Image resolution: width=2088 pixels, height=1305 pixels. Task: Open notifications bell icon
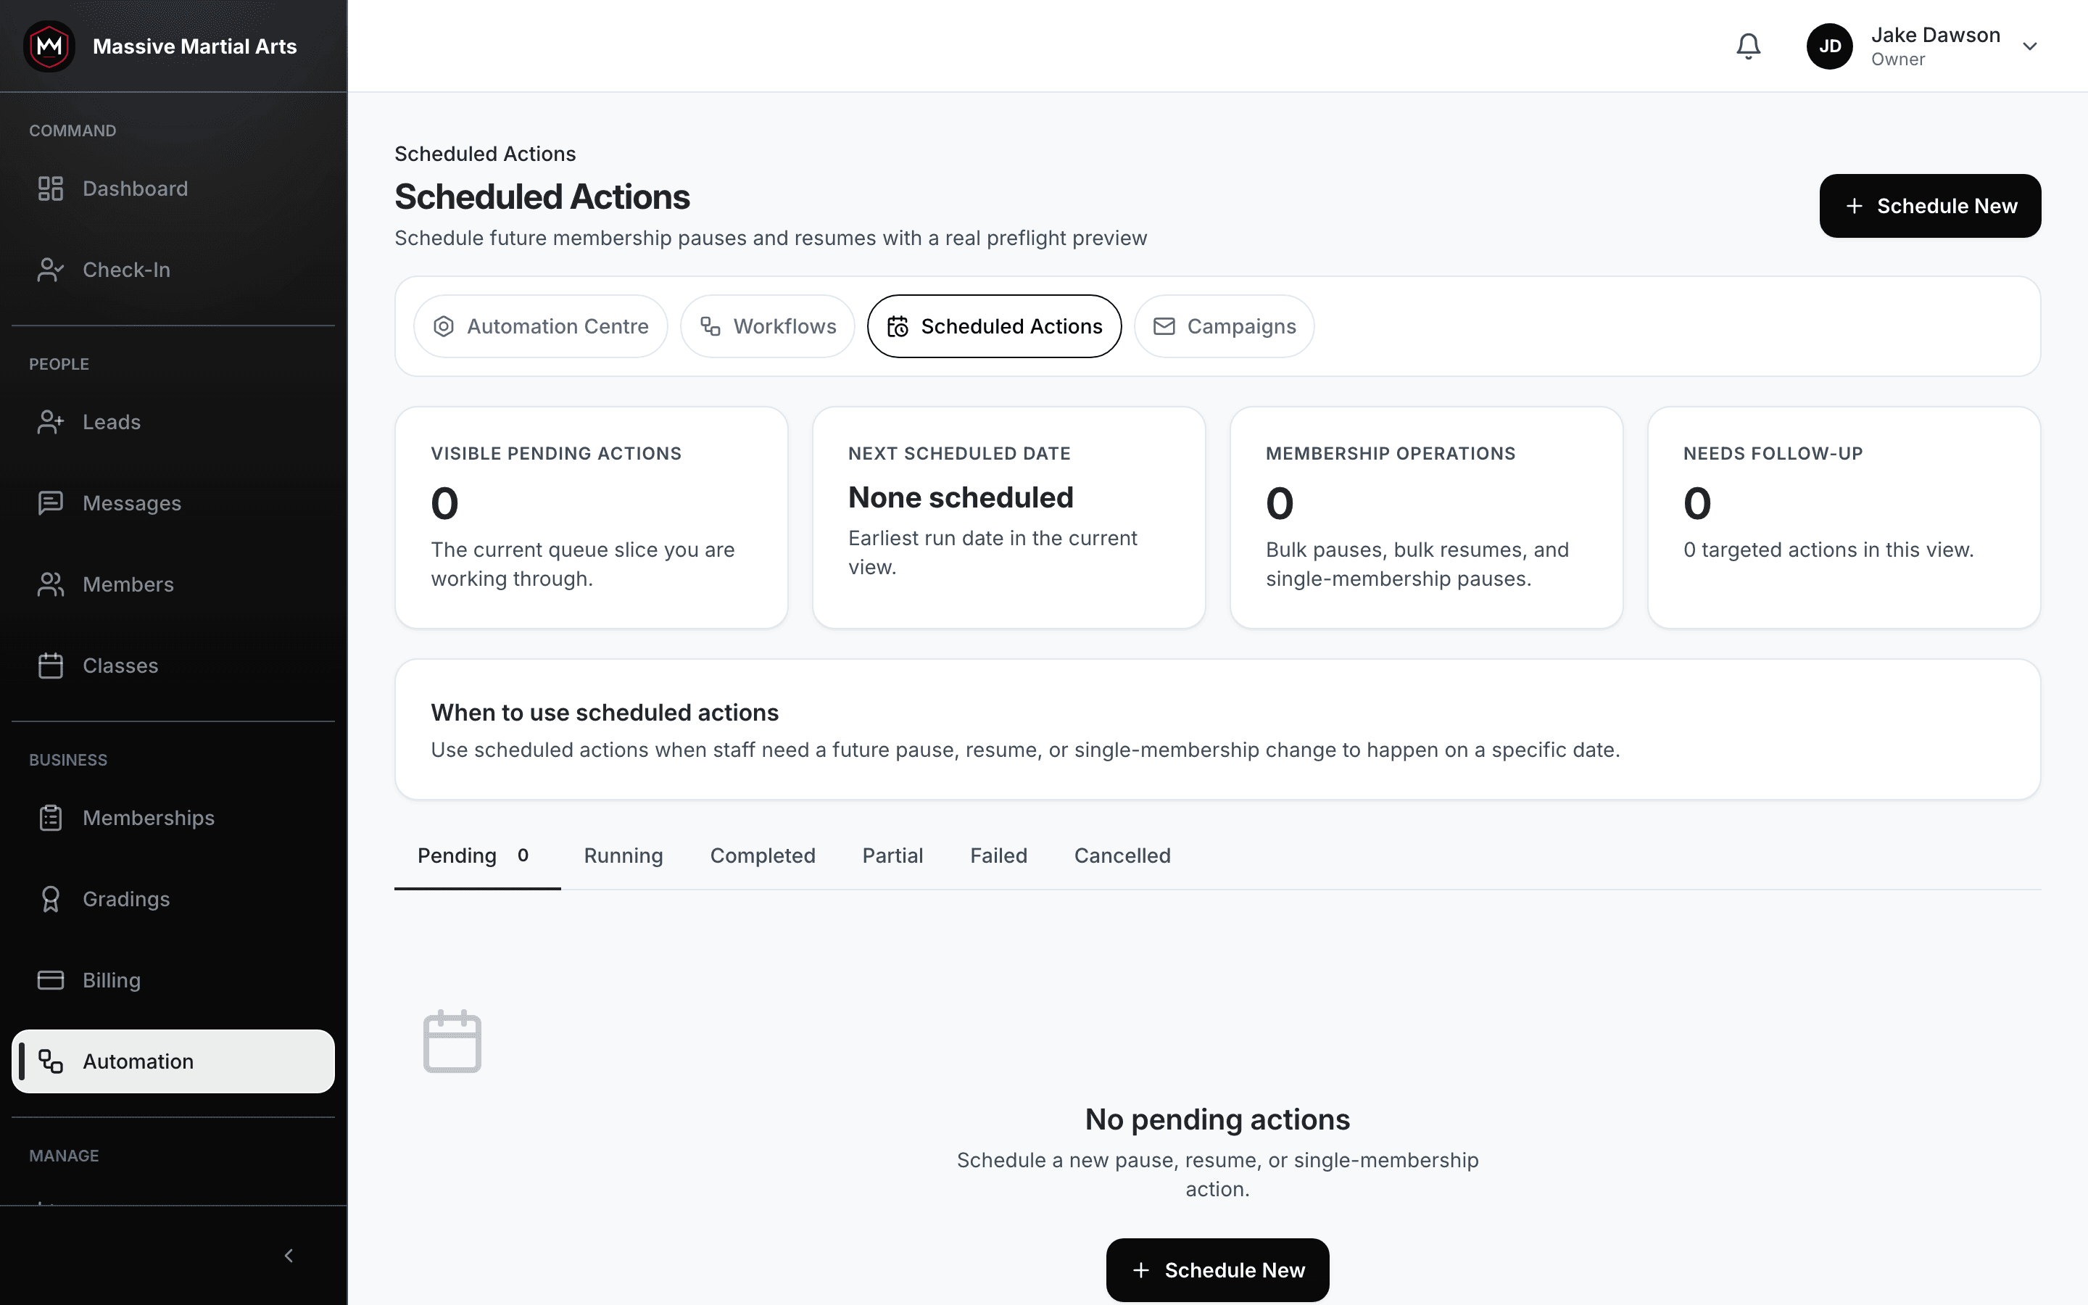[1748, 46]
